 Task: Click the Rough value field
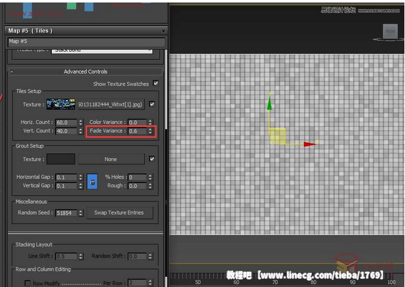[x=137, y=186]
